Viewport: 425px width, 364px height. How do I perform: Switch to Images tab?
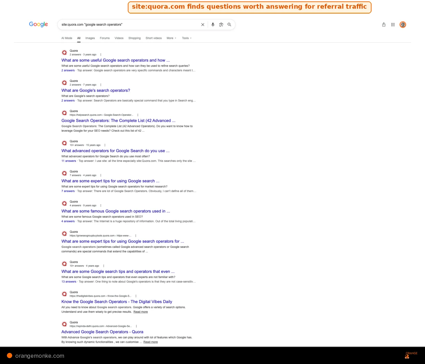click(90, 38)
